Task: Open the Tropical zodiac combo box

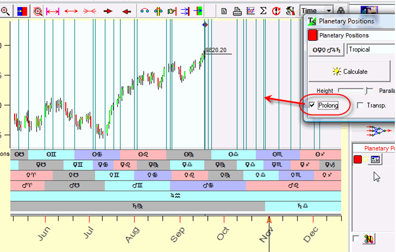Action: click(x=371, y=49)
